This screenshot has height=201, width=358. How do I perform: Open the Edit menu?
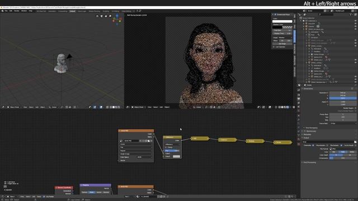11,11
